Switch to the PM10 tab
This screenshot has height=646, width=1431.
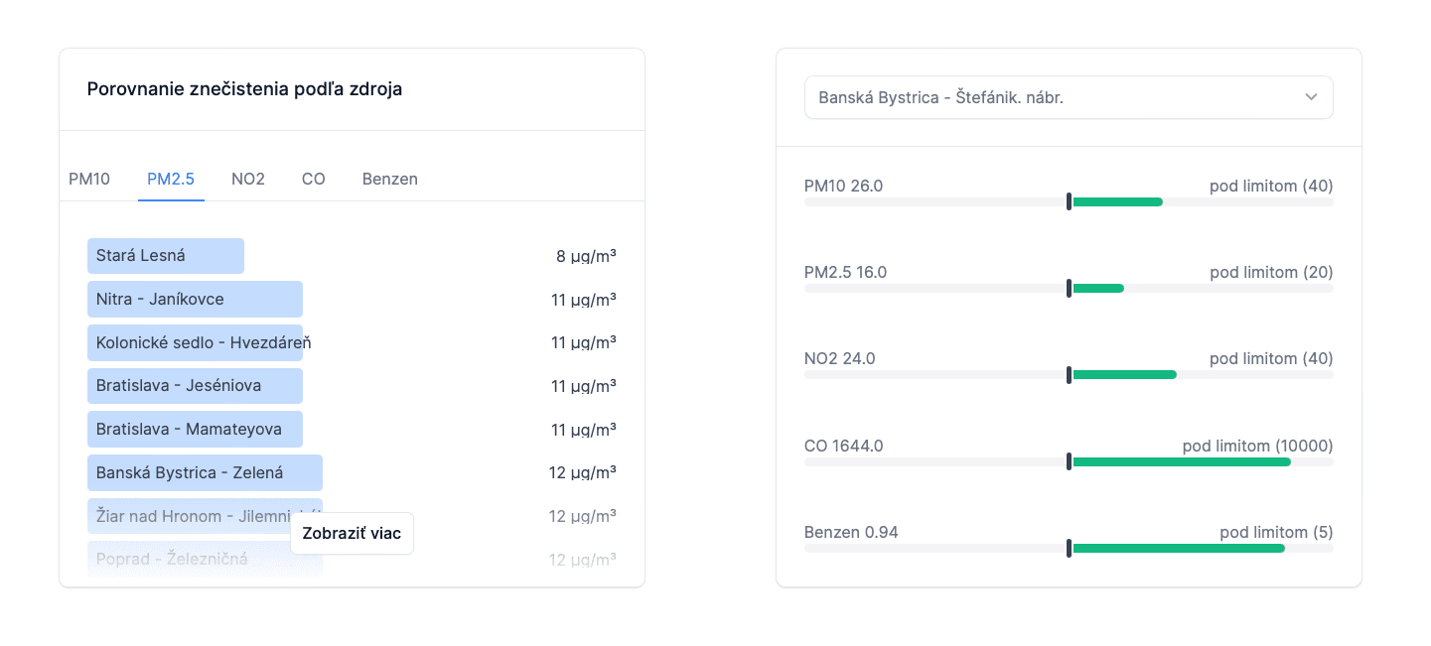pyautogui.click(x=89, y=180)
